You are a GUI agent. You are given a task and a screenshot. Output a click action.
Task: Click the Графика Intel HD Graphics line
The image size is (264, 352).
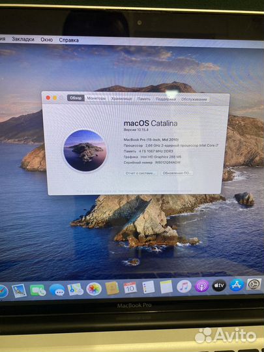[x=153, y=156]
